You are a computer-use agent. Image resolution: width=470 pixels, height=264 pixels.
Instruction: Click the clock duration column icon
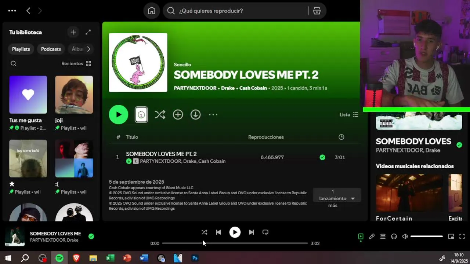341,137
